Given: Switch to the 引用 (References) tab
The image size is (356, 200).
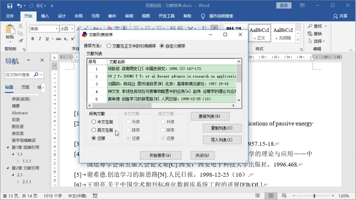Looking at the screenshot, I should [x=95, y=16].
